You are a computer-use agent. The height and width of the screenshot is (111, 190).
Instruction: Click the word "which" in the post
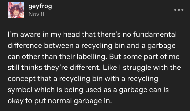click(45, 90)
